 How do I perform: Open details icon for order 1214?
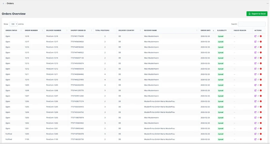pyautogui.click(x=255, y=58)
